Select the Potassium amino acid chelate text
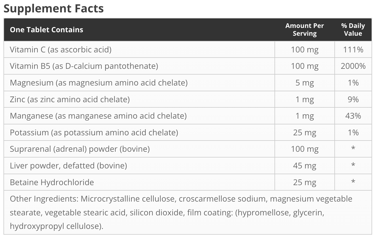This screenshot has width=375, height=239. [94, 132]
